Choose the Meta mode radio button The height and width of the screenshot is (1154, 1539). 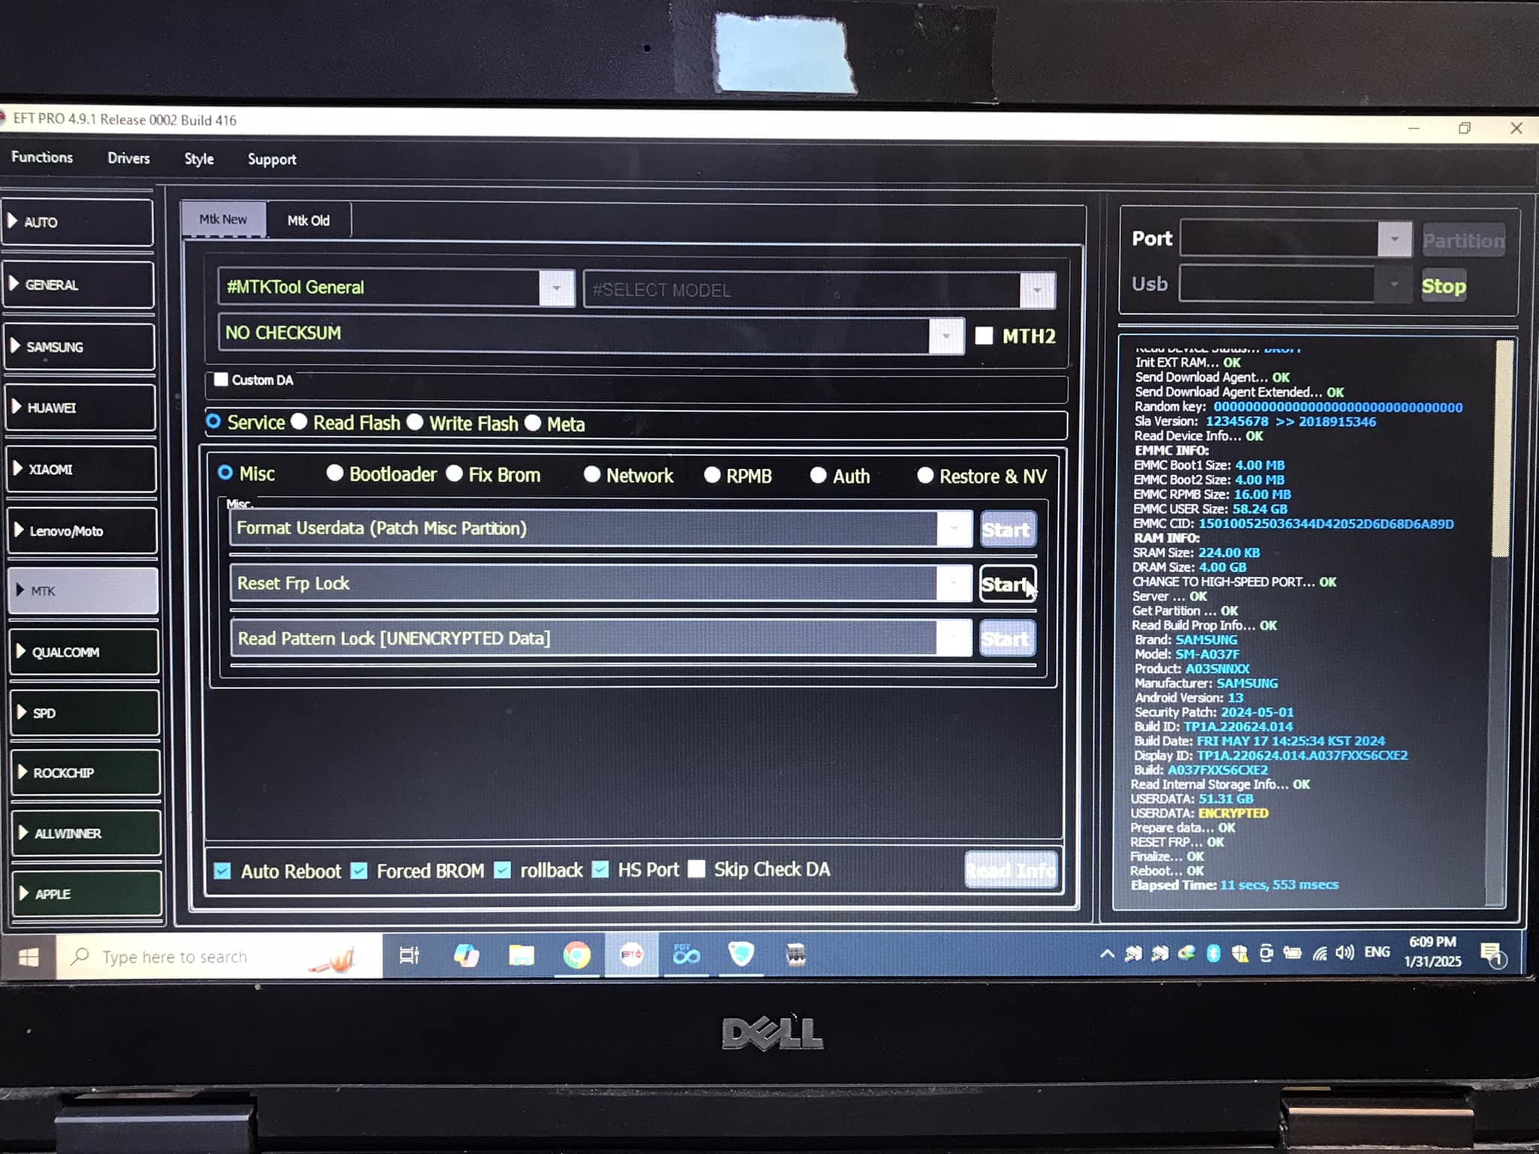(533, 423)
